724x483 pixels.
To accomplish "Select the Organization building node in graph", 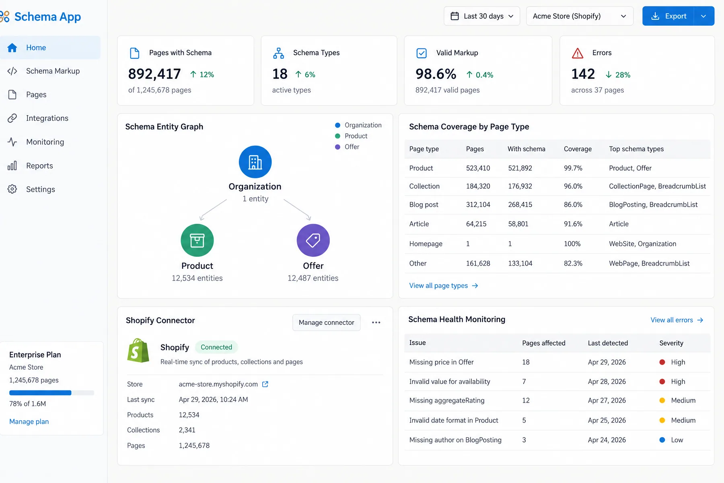I will 255,162.
